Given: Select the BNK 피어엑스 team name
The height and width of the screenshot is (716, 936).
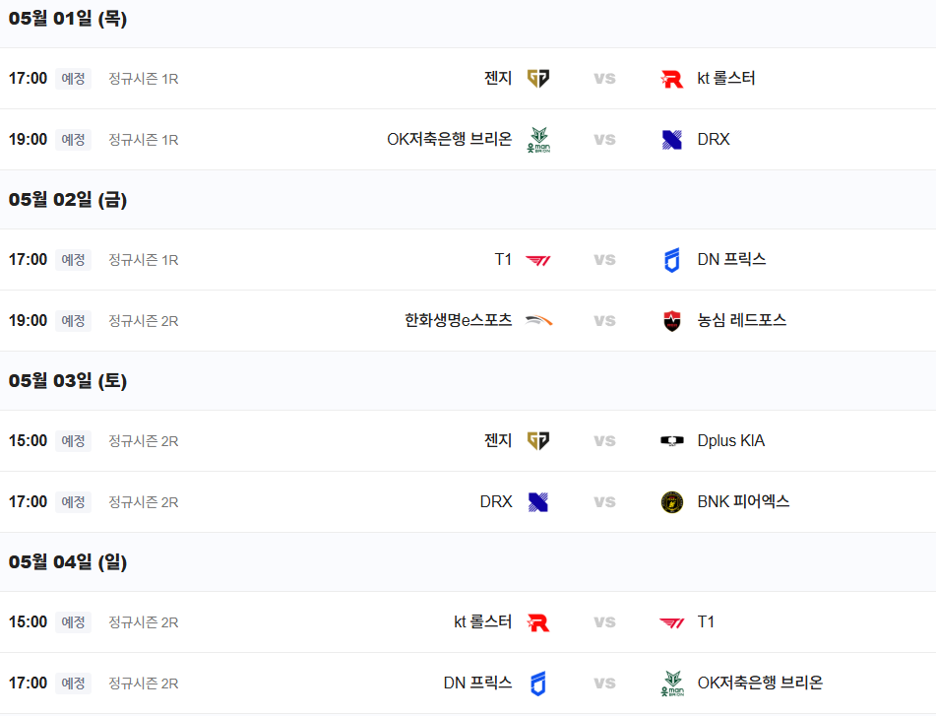Looking at the screenshot, I should (743, 501).
